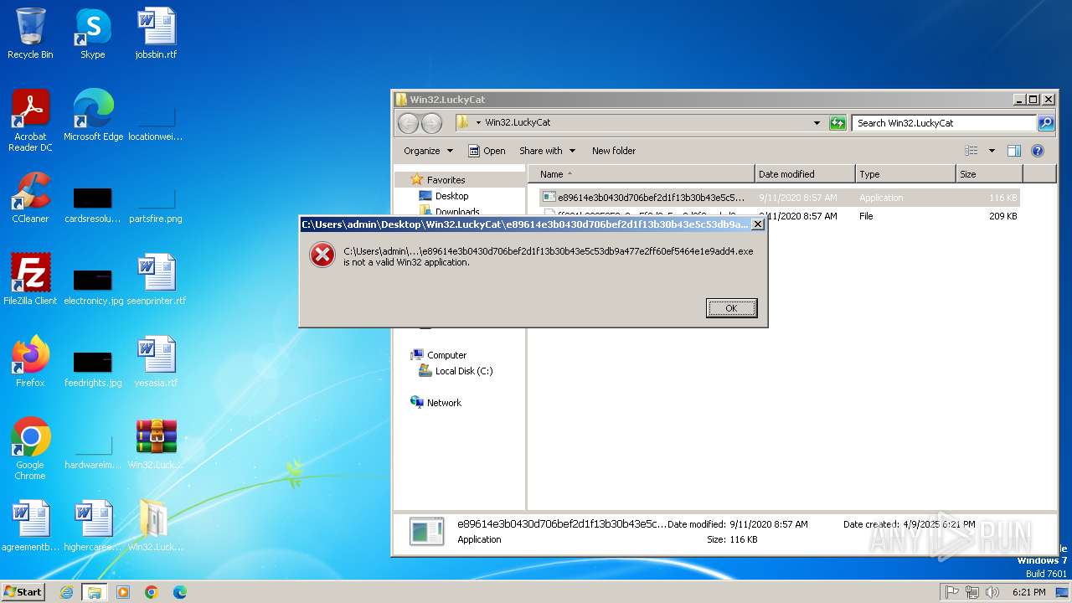Click the application thumbnail in details pane
Image resolution: width=1072 pixels, height=603 pixels.
click(426, 531)
